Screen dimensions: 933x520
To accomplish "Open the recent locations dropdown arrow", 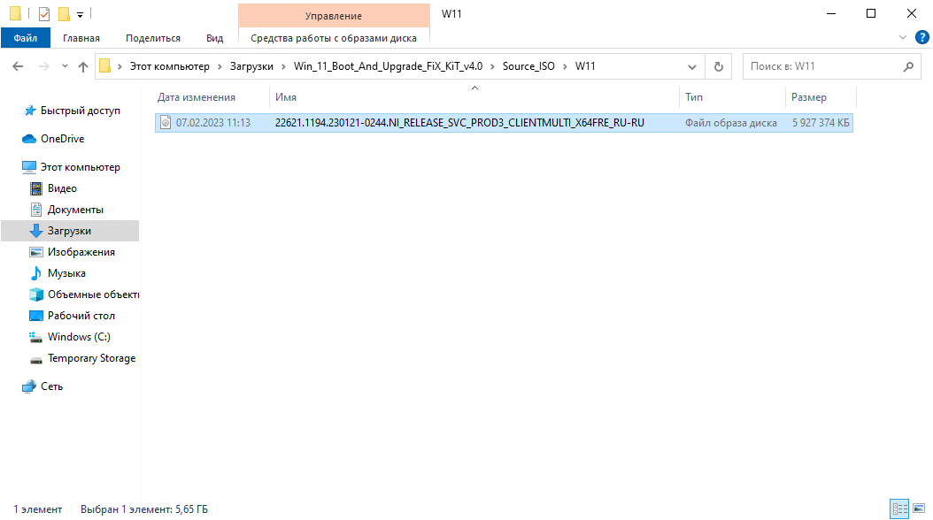I will [x=65, y=67].
